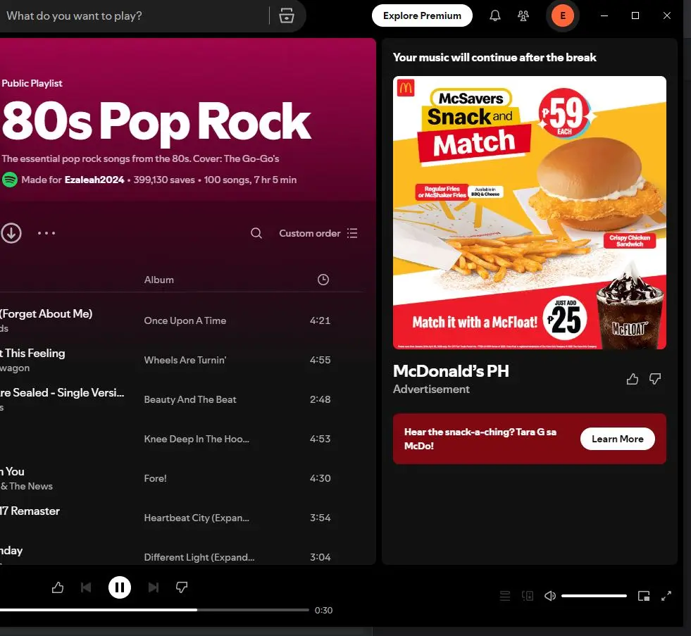Viewport: 691px width, 636px height.
Task: Select the track row lasting 4:21
Action: tap(182, 320)
